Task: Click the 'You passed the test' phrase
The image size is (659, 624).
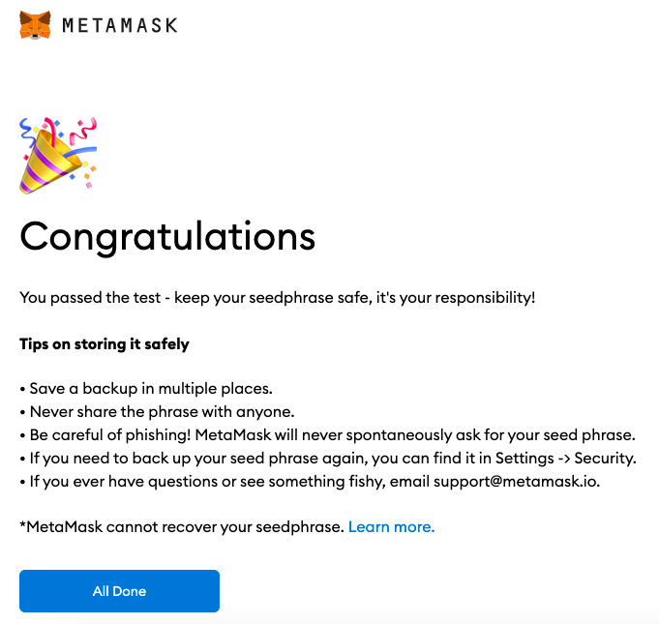Action: tap(90, 298)
